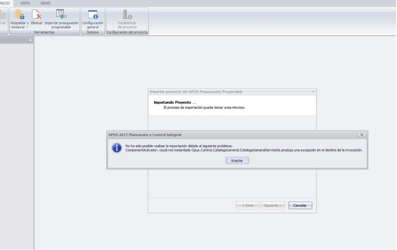Click the Respaldar y restaurar database icon

[x=19, y=15]
